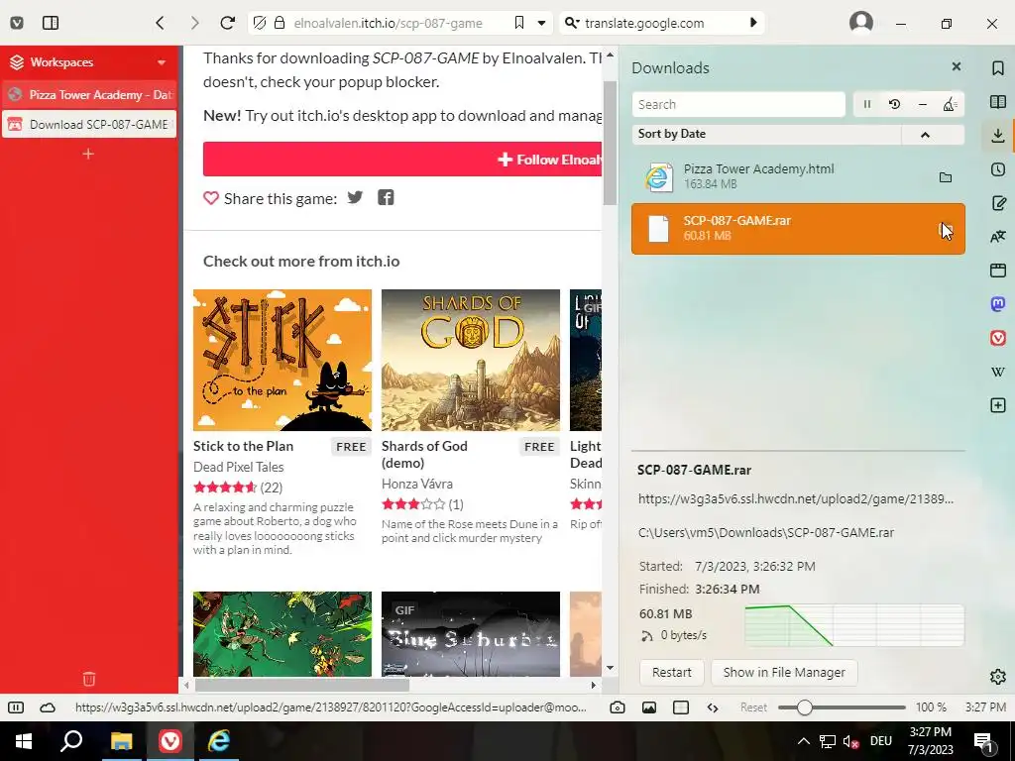The width and height of the screenshot is (1015, 761).
Task: Open Windows Start menu
Action: 24,741
